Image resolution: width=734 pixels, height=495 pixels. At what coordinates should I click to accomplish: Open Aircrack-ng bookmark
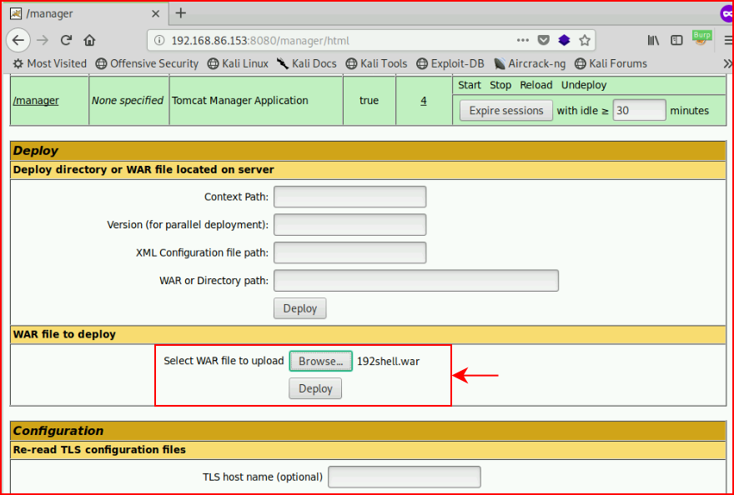[x=530, y=63]
